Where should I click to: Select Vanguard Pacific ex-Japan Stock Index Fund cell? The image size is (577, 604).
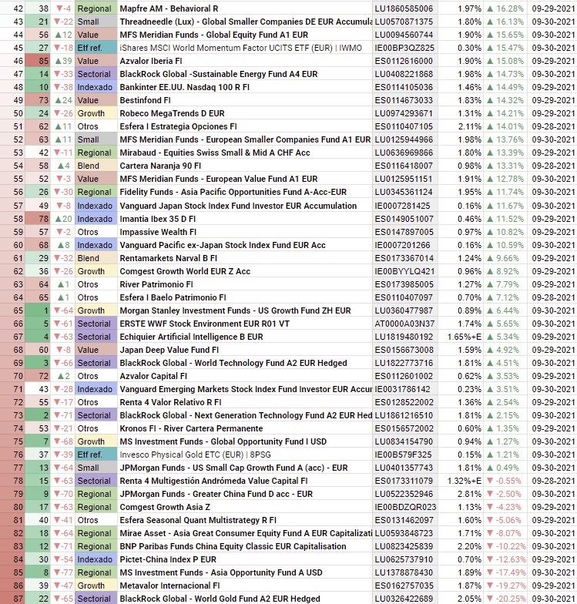pos(245,245)
